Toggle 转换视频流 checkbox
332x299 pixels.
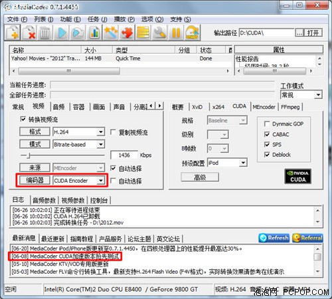23,119
